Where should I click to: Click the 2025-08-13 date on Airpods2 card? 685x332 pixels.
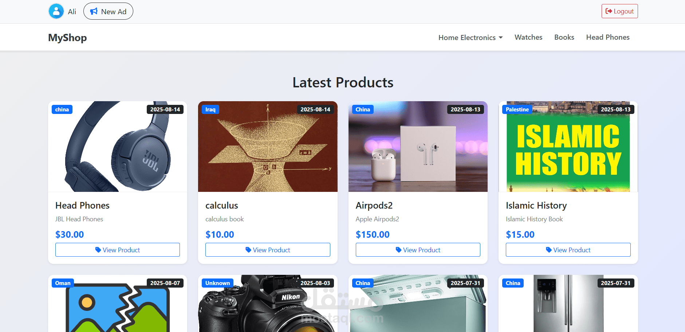point(465,110)
